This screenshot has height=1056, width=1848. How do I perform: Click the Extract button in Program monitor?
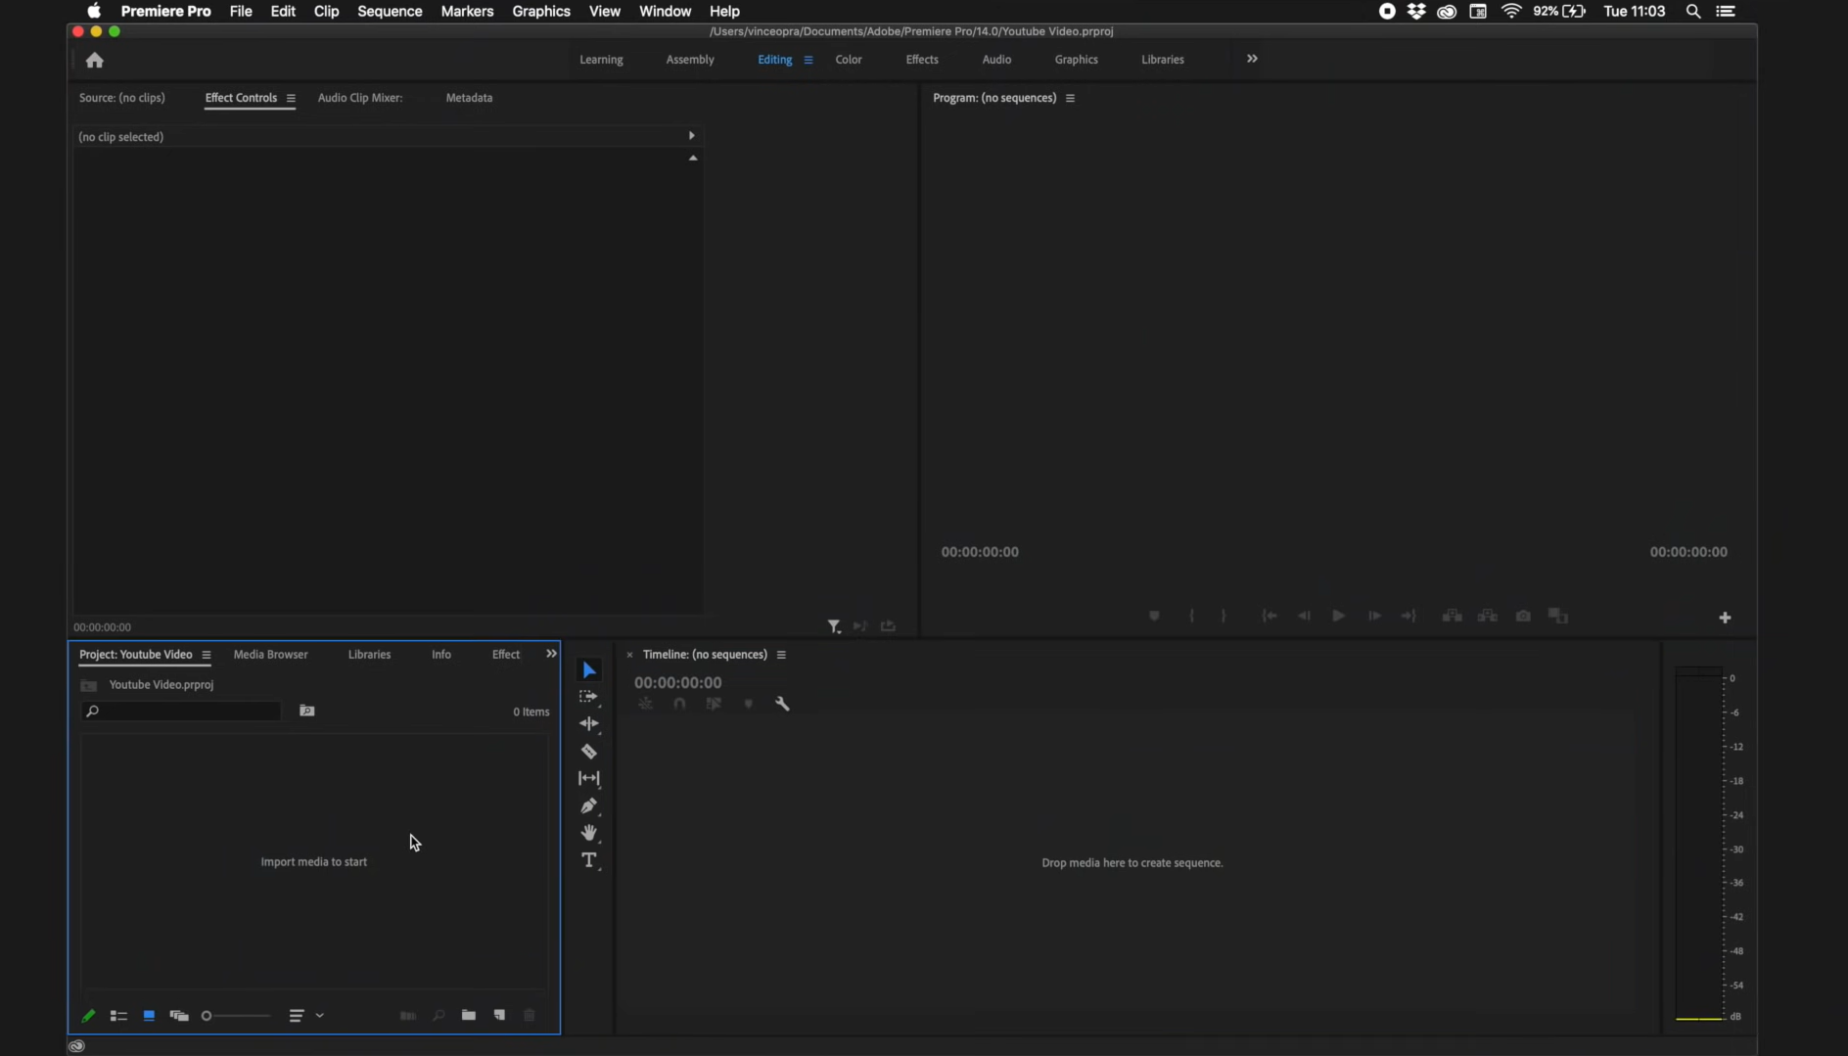(1488, 616)
